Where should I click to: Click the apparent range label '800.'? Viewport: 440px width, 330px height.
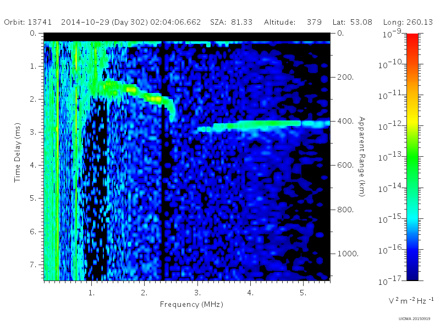point(345,210)
